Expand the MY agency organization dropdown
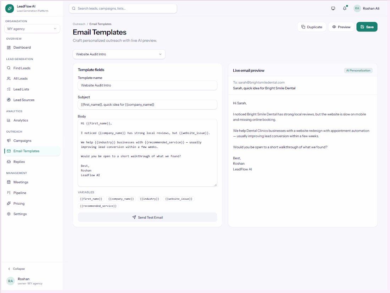The image size is (390, 293). pyautogui.click(x=32, y=29)
